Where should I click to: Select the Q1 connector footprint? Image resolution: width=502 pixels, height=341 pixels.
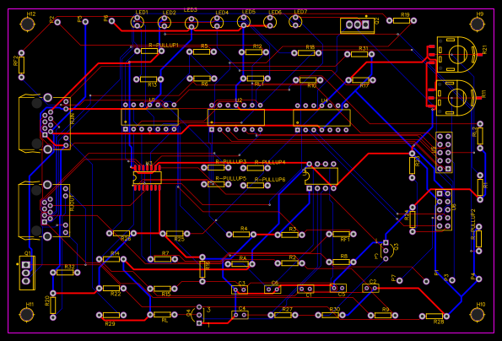point(26,273)
